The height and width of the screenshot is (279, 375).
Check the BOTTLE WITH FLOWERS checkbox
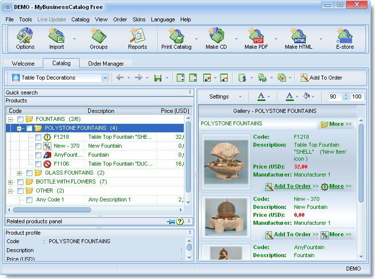click(20, 182)
